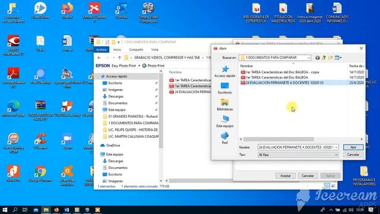
Task: Open the Vista ribbon tab in File Explorer
Action: pyautogui.click(x=154, y=49)
